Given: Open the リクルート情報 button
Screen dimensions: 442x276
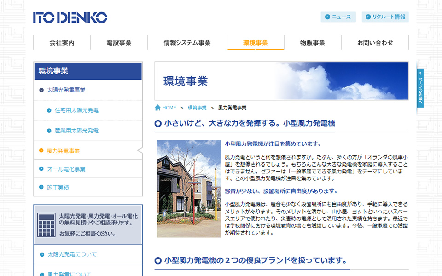Looking at the screenshot, I should pos(385,17).
